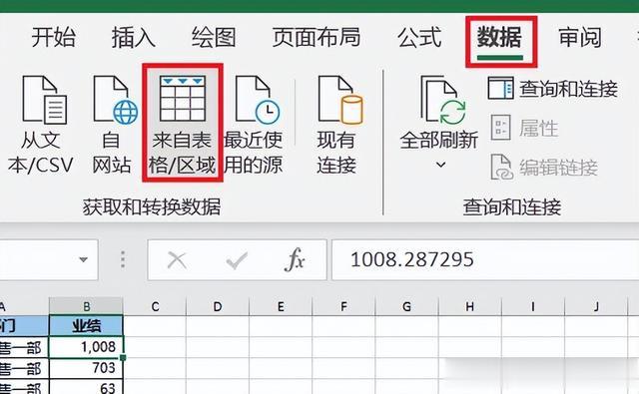Select column B header
The image size is (639, 394).
click(x=86, y=306)
